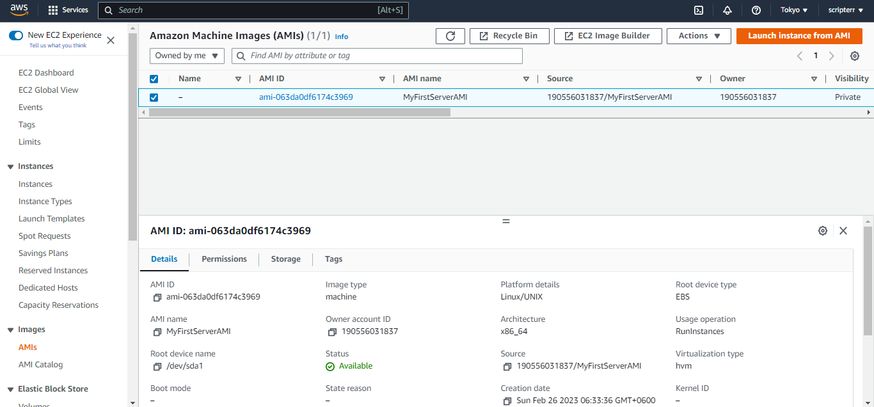Copy the owner account ID
Image resolution: width=874 pixels, height=407 pixels.
click(x=333, y=332)
